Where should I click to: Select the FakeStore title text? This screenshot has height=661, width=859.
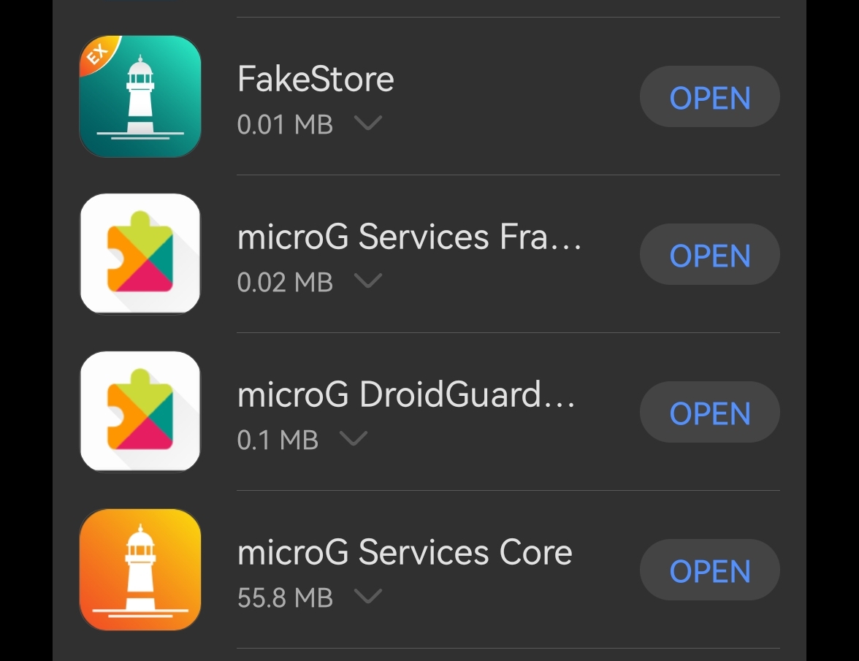(316, 78)
